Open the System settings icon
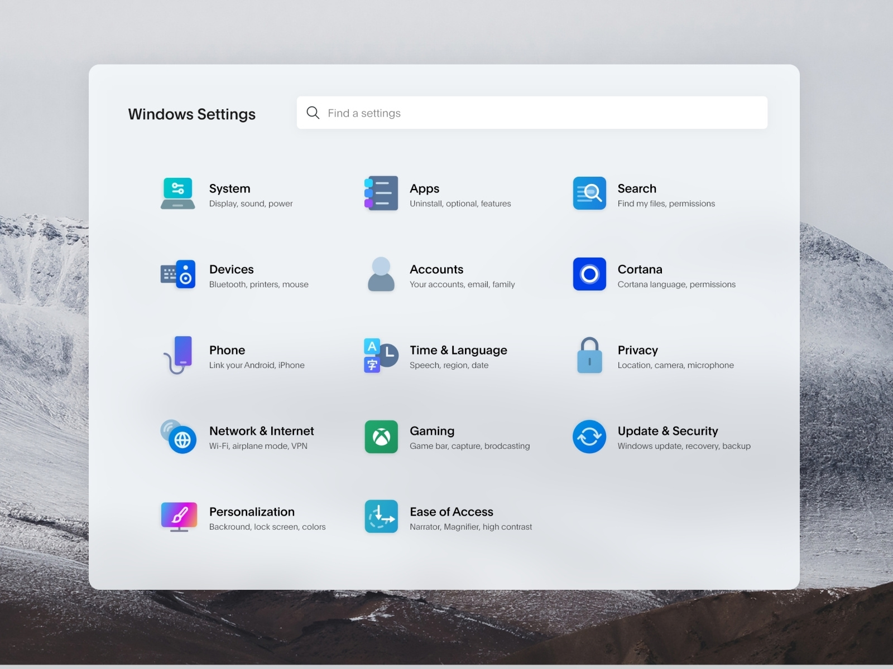The width and height of the screenshot is (893, 669). pyautogui.click(x=177, y=193)
